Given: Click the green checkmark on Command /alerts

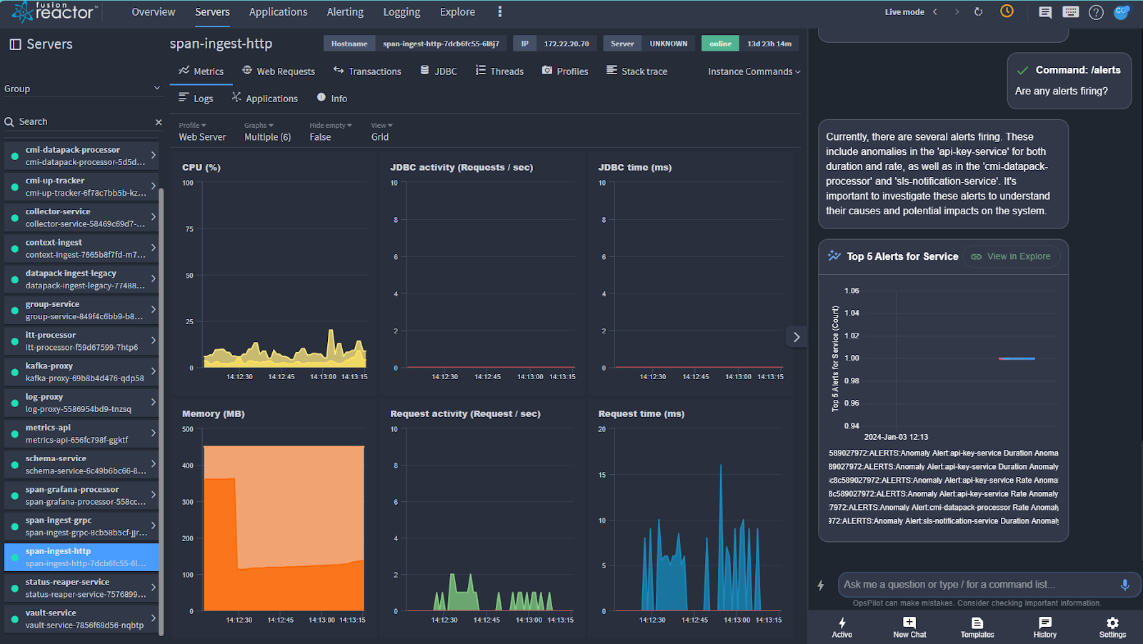Looking at the screenshot, I should 1022,71.
